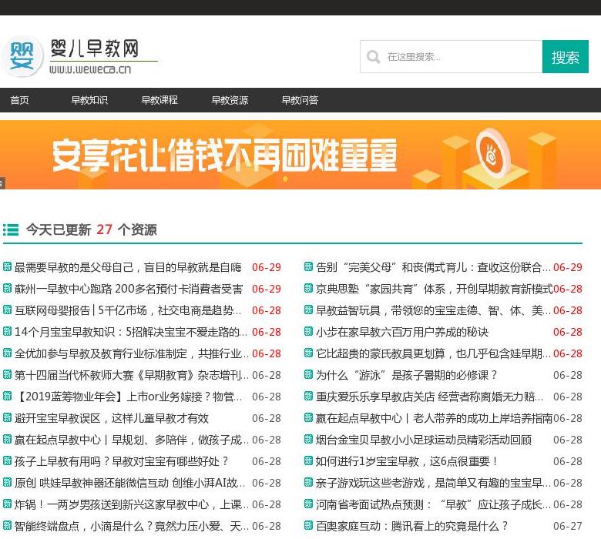Image resolution: width=601 pixels, height=539 pixels.
Task: Click the 新 badge beside 京典思塾
Action: coord(308,288)
